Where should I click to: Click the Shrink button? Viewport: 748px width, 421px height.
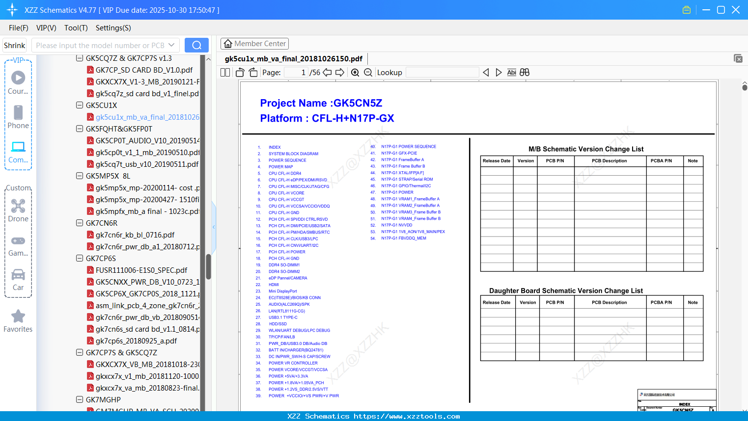pyautogui.click(x=14, y=45)
